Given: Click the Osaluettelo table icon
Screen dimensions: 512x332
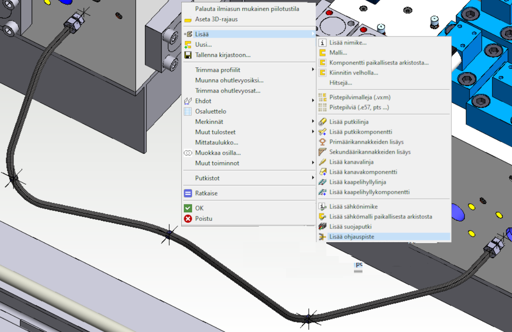Looking at the screenshot, I should [x=188, y=111].
